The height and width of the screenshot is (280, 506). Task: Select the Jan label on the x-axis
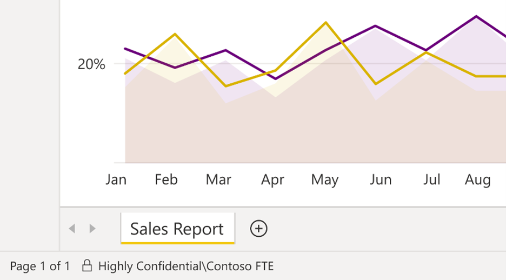pos(116,179)
